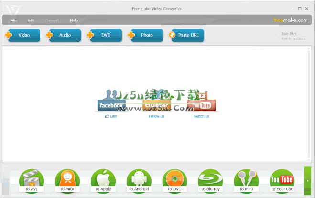Click the YouTube Watch us link
This screenshot has height=198, width=315.
point(202,116)
